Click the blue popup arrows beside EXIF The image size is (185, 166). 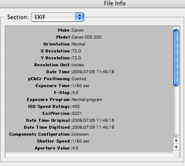(79, 17)
